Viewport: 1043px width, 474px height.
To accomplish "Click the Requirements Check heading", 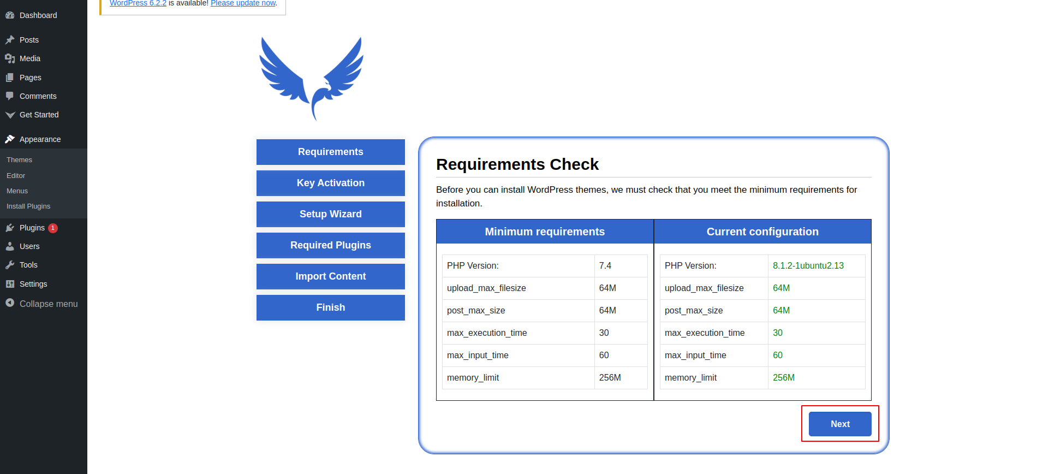I will tap(517, 164).
